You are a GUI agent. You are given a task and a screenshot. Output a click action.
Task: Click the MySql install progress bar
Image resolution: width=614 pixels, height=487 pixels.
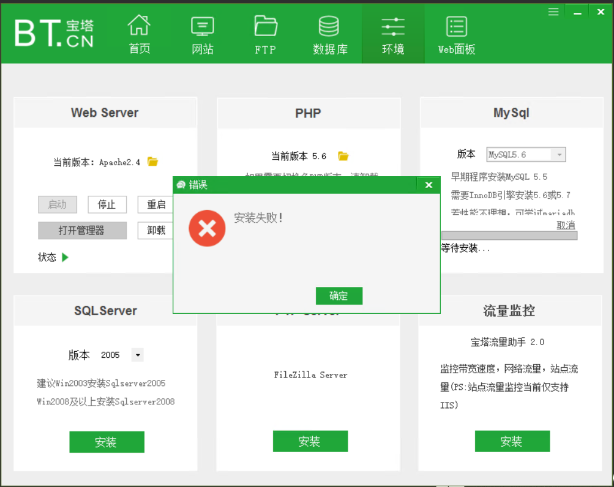509,236
